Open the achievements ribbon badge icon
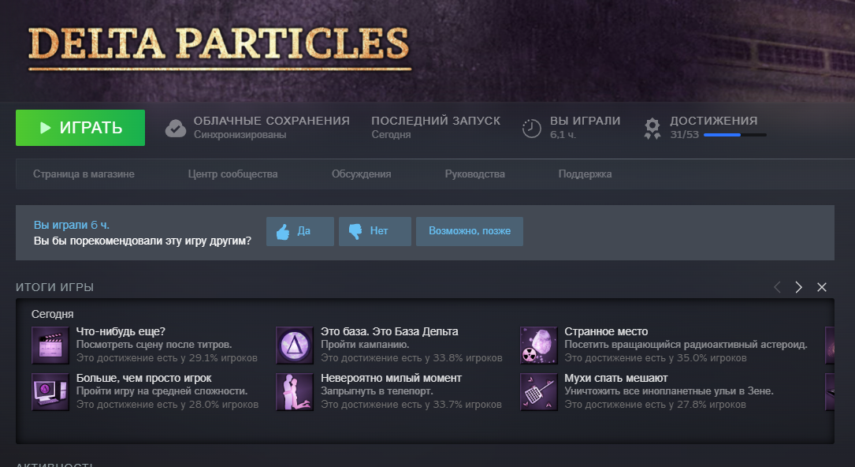 652,129
